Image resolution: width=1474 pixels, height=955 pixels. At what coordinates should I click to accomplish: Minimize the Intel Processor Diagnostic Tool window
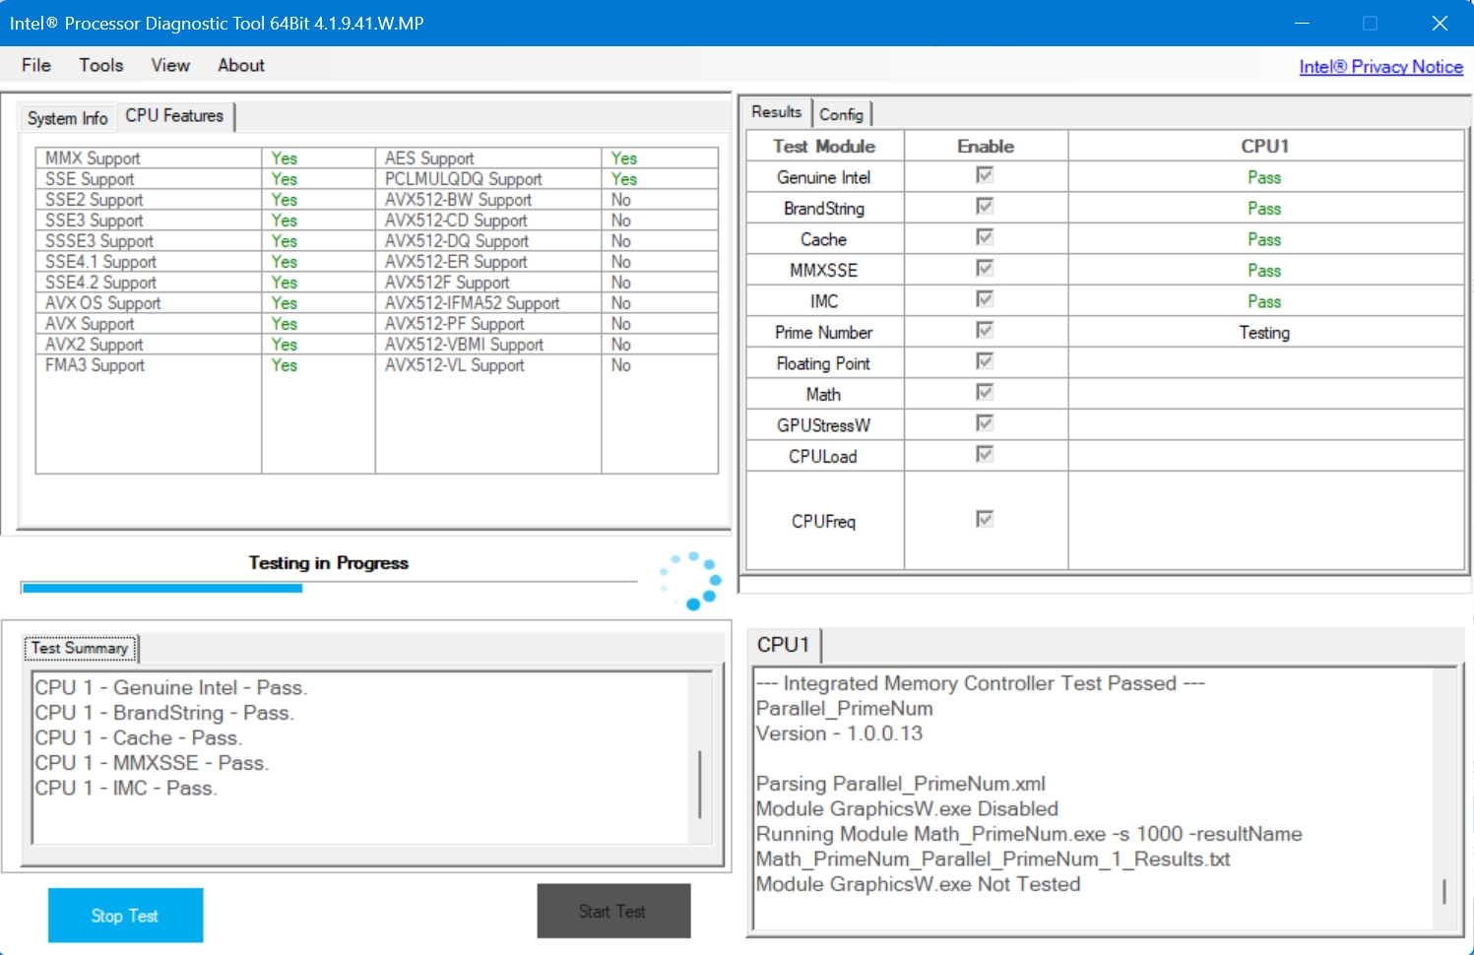pos(1302,23)
